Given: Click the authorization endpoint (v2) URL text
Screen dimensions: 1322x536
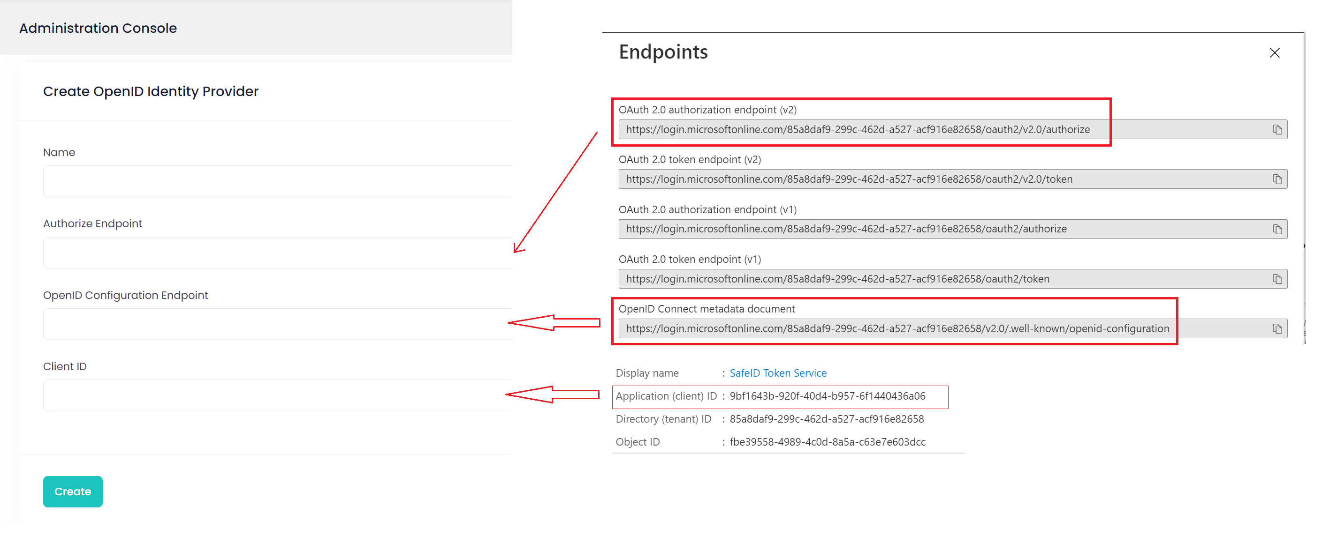Looking at the screenshot, I should point(857,130).
